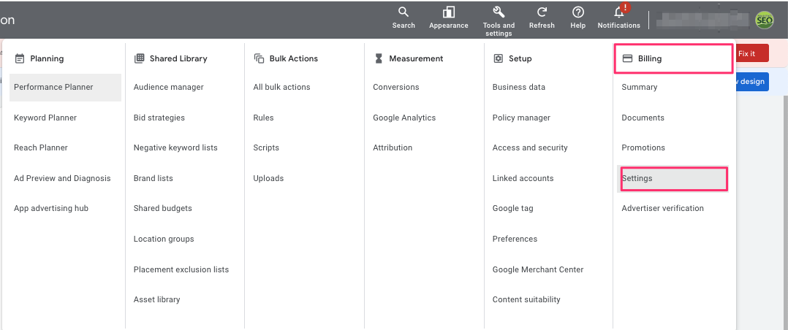Click the SEO account avatar
Image resolution: width=788 pixels, height=330 pixels.
[x=765, y=20]
